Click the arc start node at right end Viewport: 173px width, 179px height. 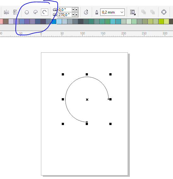[108, 99]
